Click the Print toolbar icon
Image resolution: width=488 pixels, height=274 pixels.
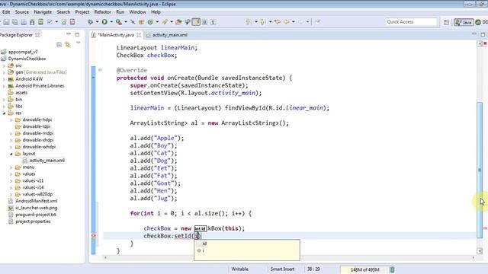[x=24, y=22]
